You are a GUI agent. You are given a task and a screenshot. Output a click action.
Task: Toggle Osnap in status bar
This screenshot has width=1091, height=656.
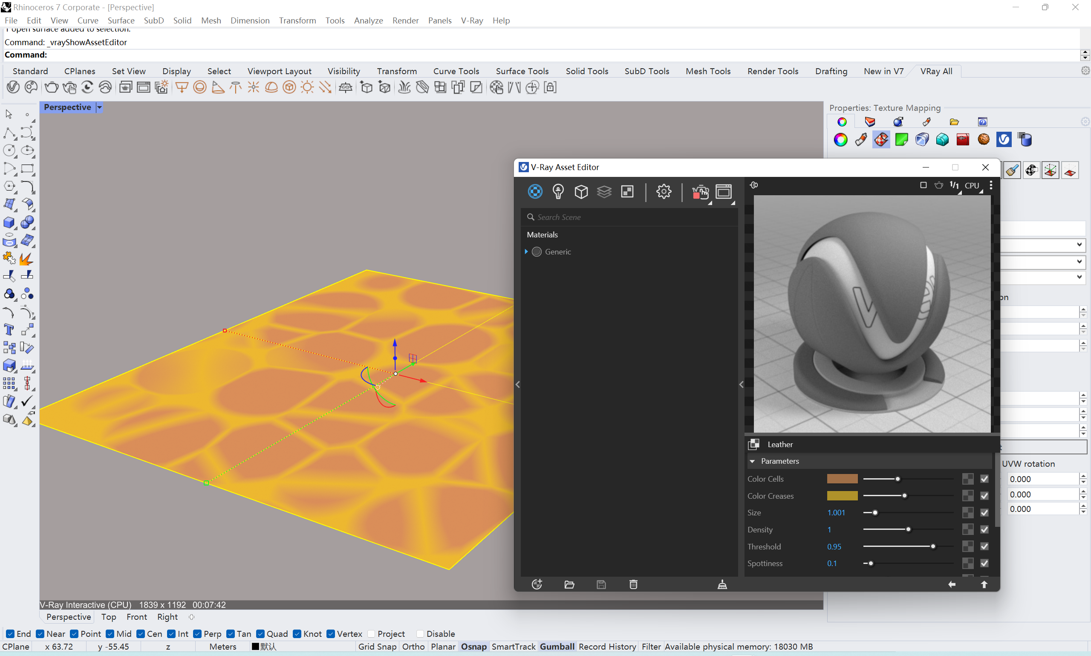pos(474,646)
